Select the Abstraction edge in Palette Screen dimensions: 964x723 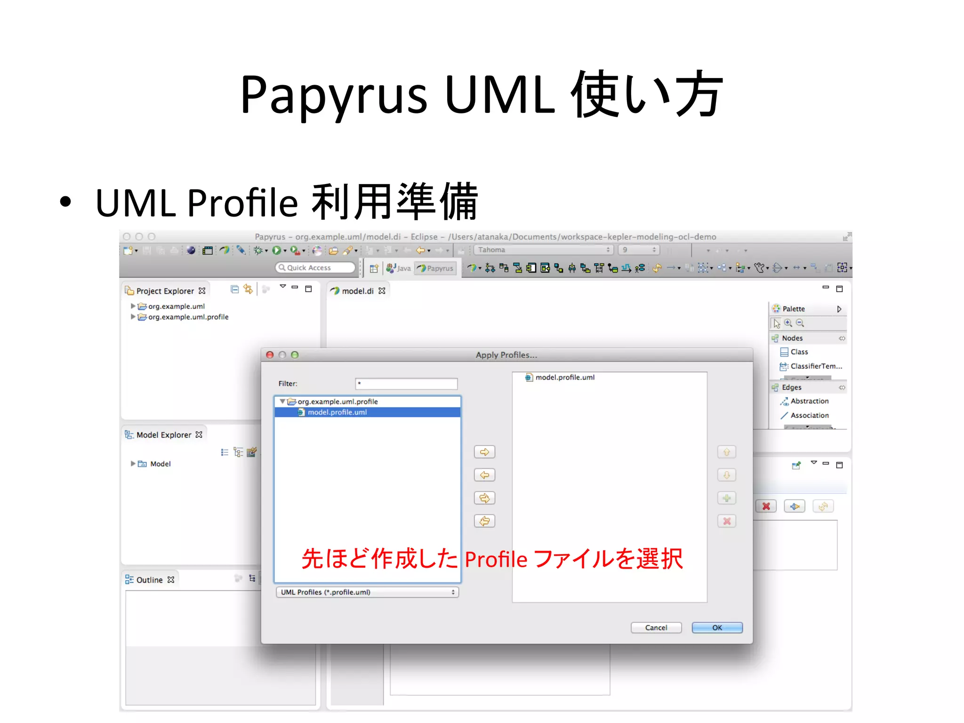tap(804, 401)
